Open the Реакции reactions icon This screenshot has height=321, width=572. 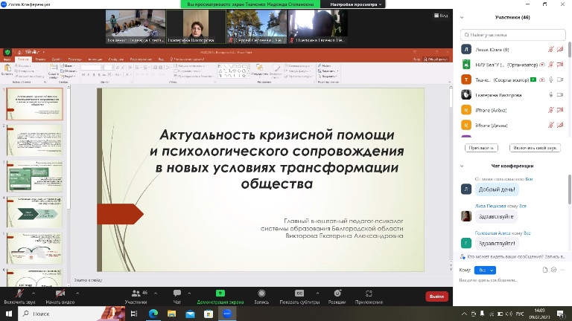[x=337, y=294]
